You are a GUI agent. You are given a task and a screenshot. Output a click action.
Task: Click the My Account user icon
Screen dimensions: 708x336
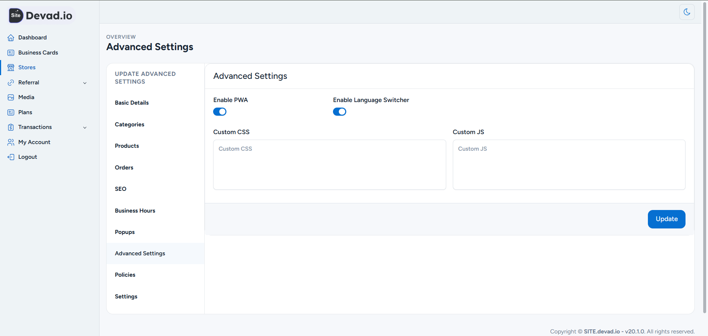click(x=11, y=142)
